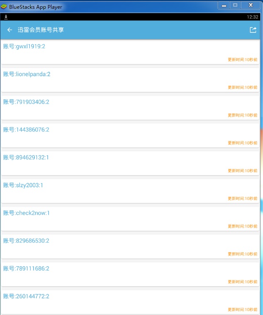Click update time under gwxl1919 account
The image size is (263, 315).
tap(243, 60)
